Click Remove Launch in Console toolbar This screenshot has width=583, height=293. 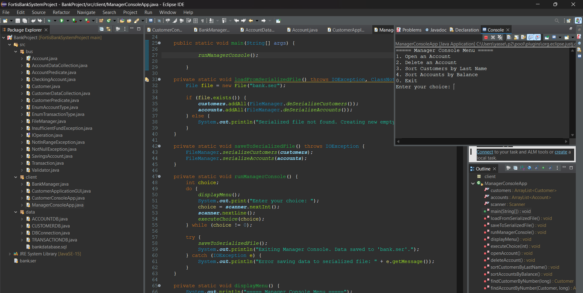coord(493,37)
